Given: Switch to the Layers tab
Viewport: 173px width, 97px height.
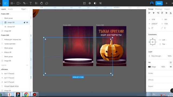Looking at the screenshot, I should click(x=4, y=9).
